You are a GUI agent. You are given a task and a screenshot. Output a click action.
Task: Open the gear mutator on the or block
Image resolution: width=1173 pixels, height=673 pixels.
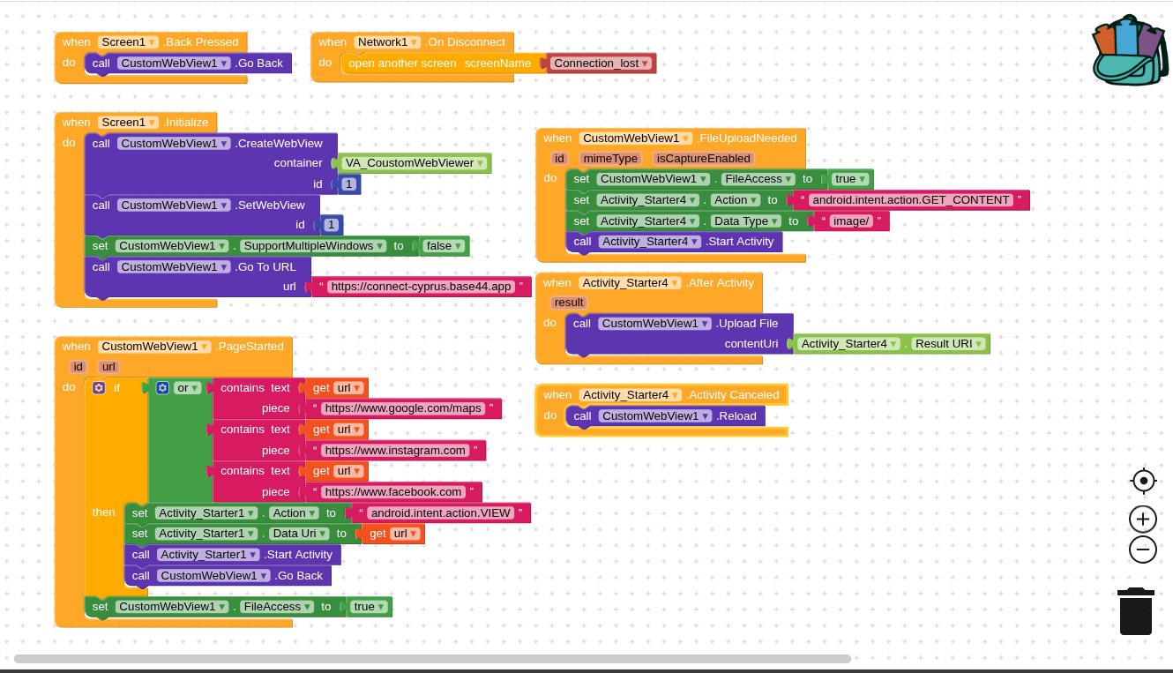[163, 387]
